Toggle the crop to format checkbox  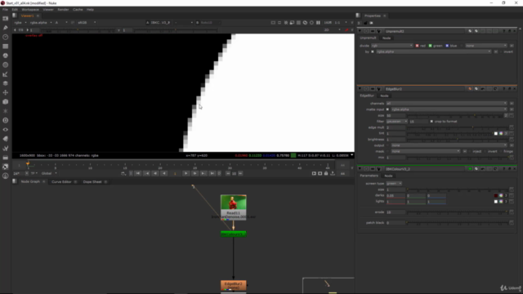pos(431,122)
